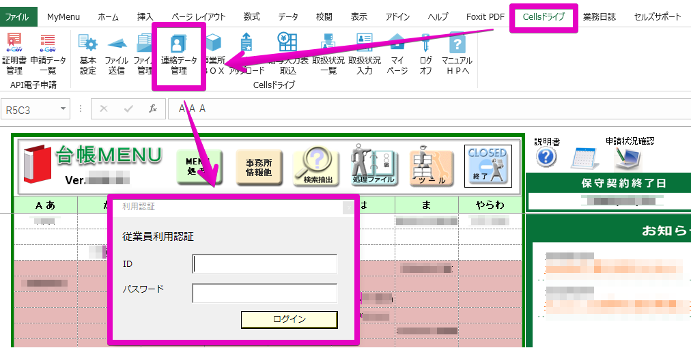Open 検索抽出 magnifier button
This screenshot has width=691, height=348.
tap(316, 166)
